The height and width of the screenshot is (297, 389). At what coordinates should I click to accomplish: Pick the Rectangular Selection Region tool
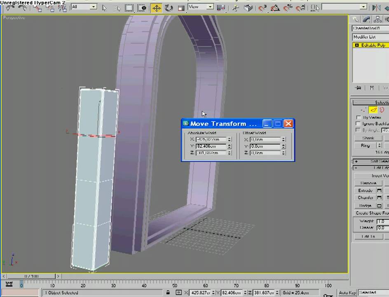click(129, 8)
